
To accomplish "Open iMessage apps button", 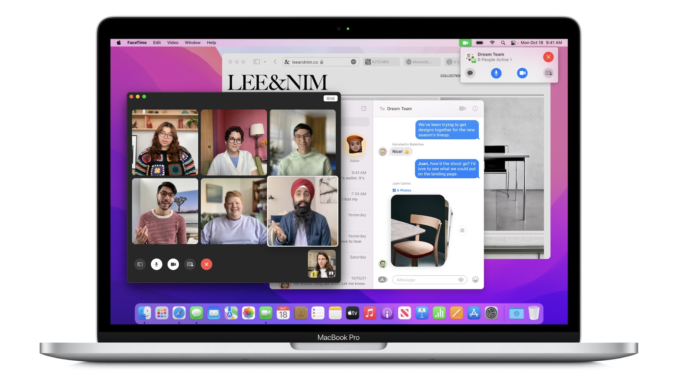I will pos(382,280).
